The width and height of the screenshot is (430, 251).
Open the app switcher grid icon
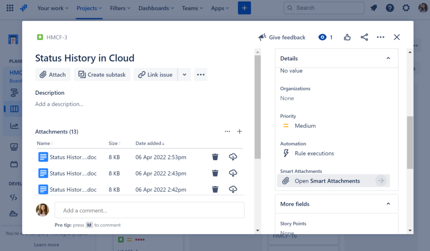click(x=9, y=8)
